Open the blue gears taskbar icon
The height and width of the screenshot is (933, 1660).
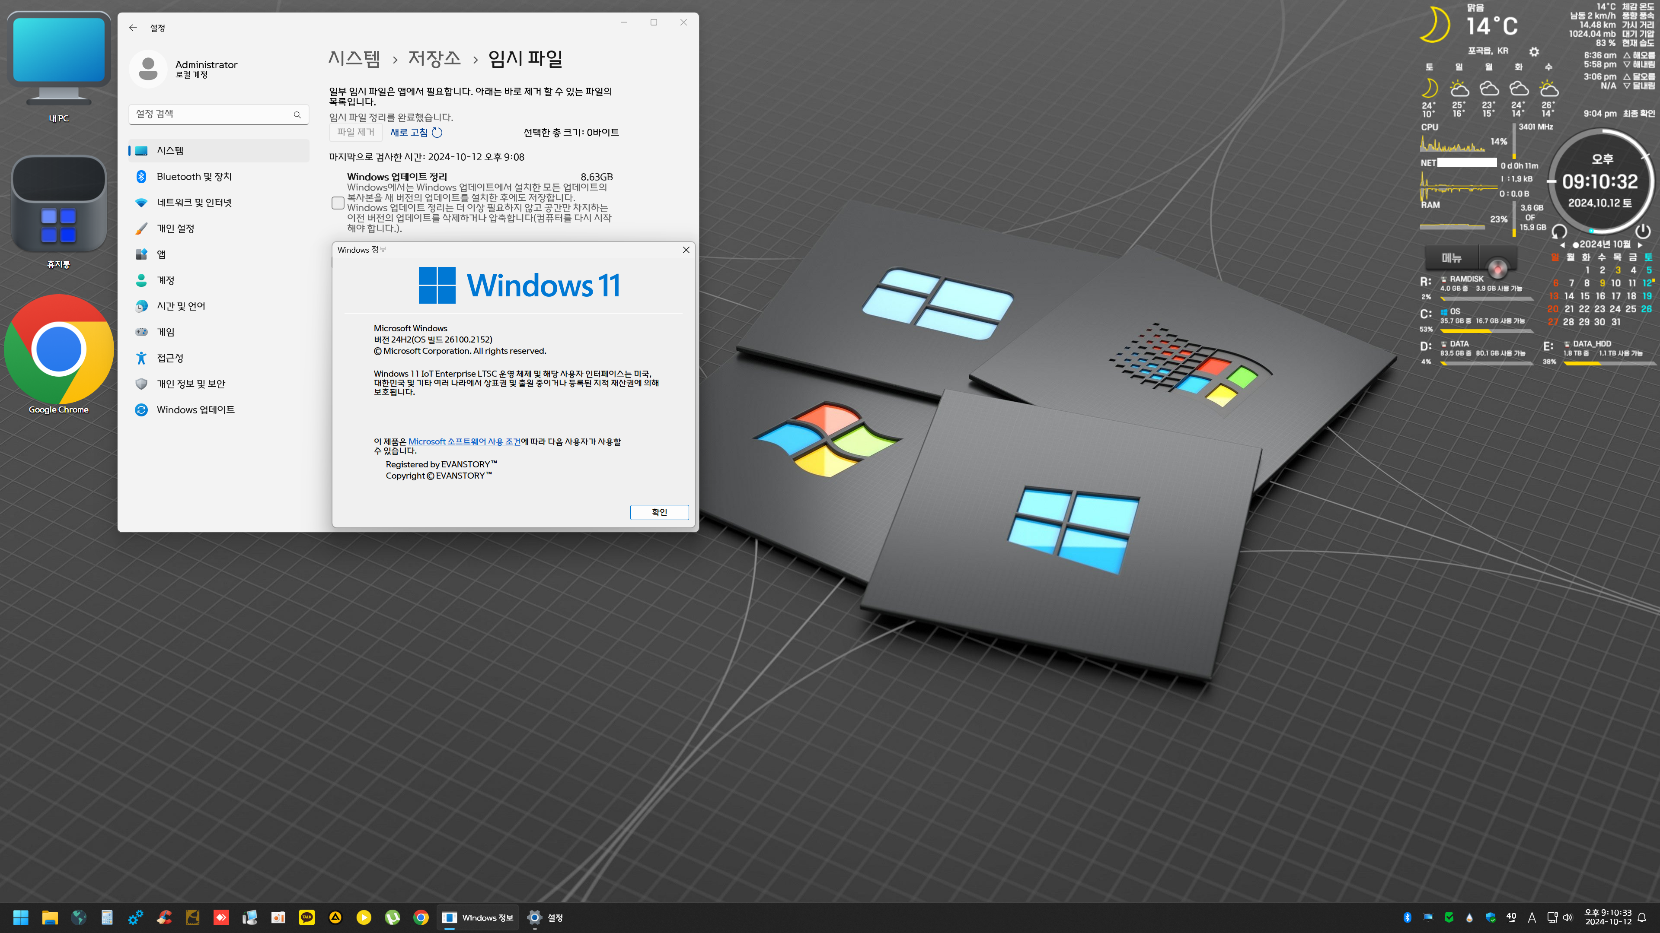coord(135,917)
